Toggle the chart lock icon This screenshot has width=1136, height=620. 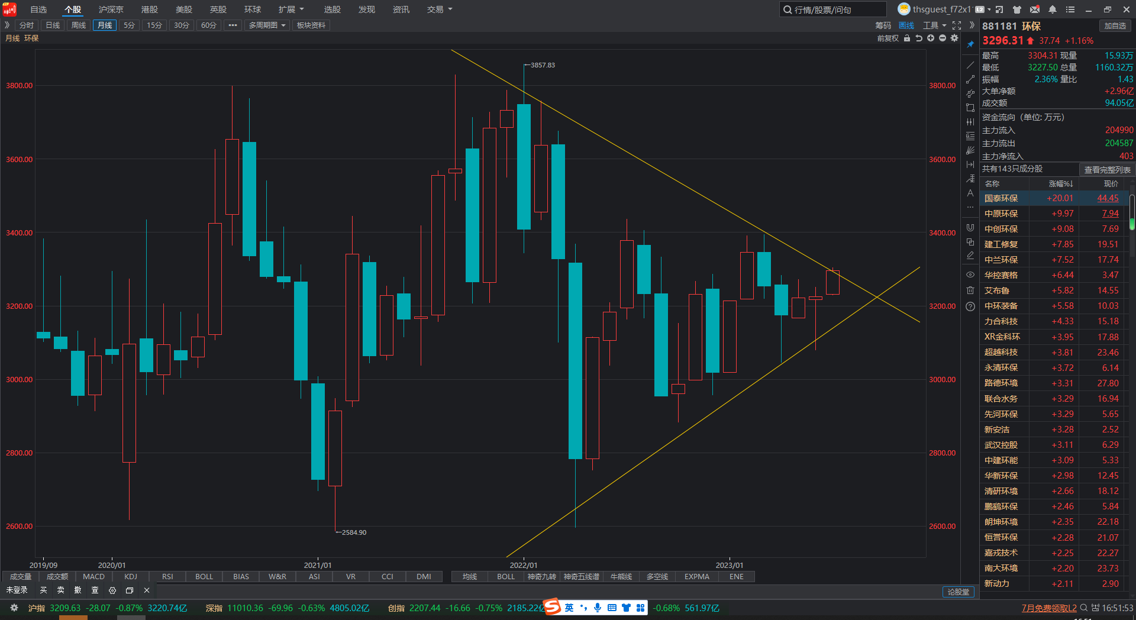907,38
